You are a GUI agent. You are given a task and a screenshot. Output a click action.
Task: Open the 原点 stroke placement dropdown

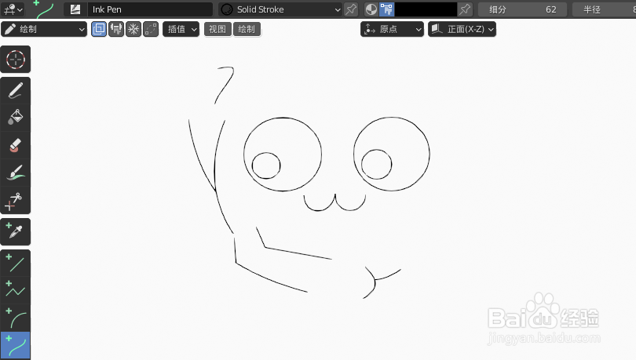coord(392,29)
